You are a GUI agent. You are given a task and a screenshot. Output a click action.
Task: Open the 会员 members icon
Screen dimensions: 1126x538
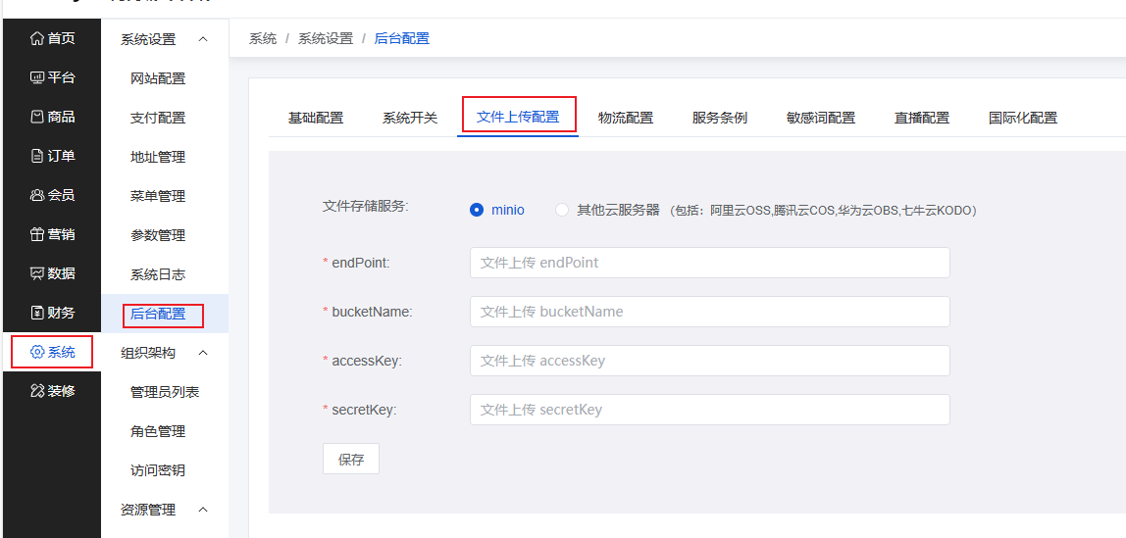(x=37, y=195)
